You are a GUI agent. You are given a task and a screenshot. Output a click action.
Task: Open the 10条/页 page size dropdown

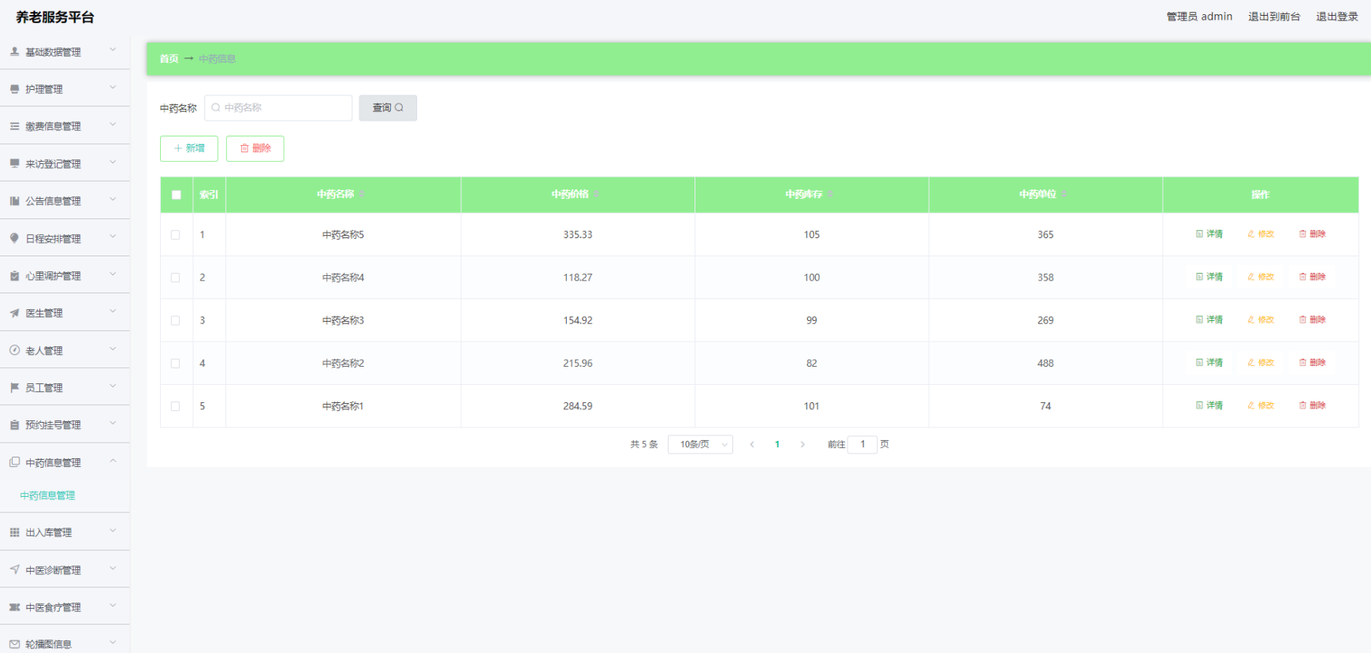(700, 445)
